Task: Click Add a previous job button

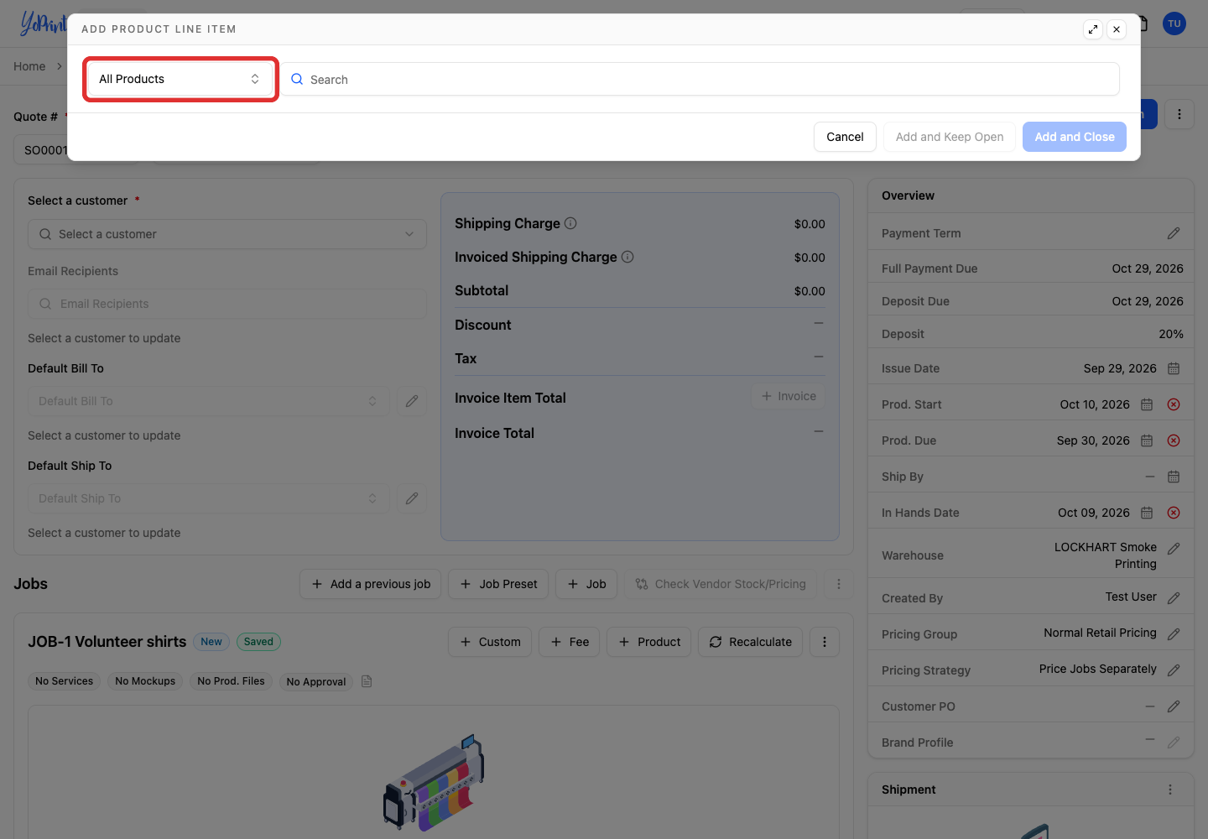Action: pos(371,584)
